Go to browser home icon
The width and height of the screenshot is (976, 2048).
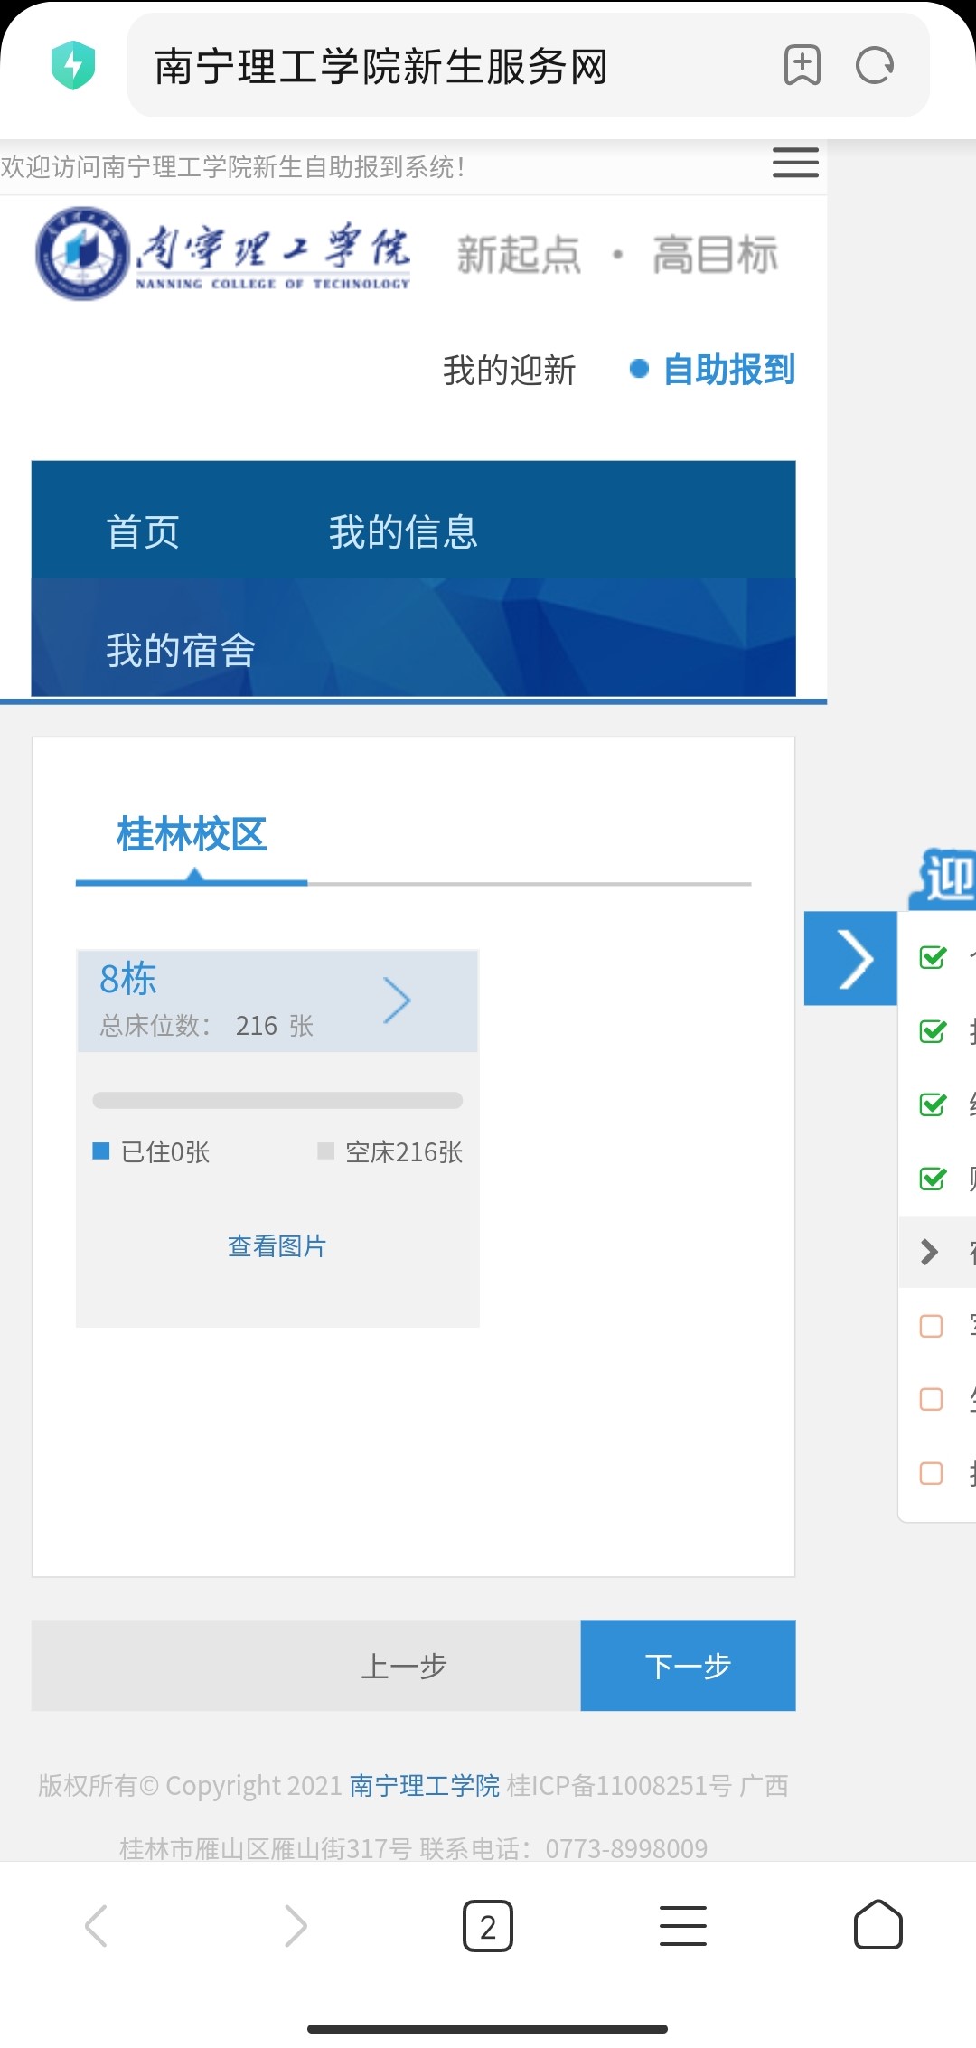pos(878,1924)
